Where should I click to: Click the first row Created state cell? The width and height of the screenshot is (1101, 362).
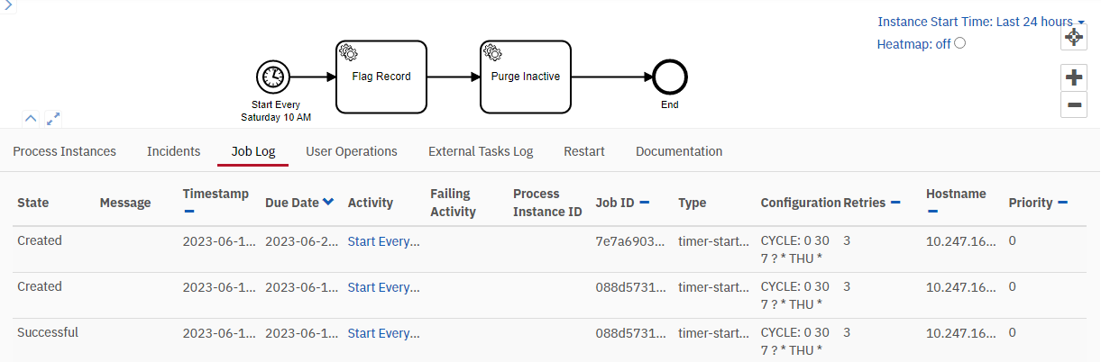(40, 240)
